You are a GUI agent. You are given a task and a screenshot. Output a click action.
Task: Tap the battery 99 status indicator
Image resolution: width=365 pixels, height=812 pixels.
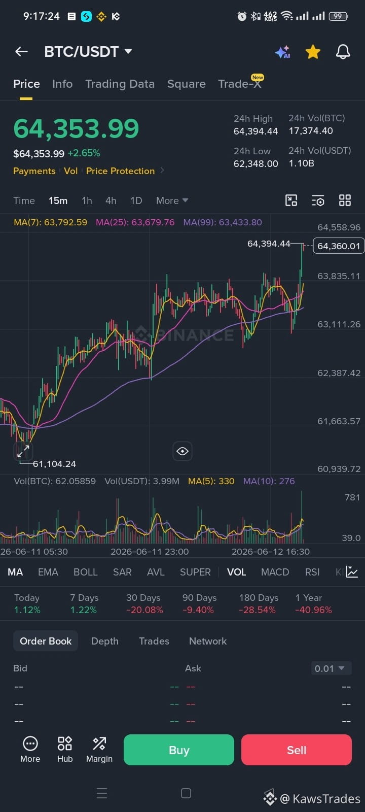pos(338,16)
